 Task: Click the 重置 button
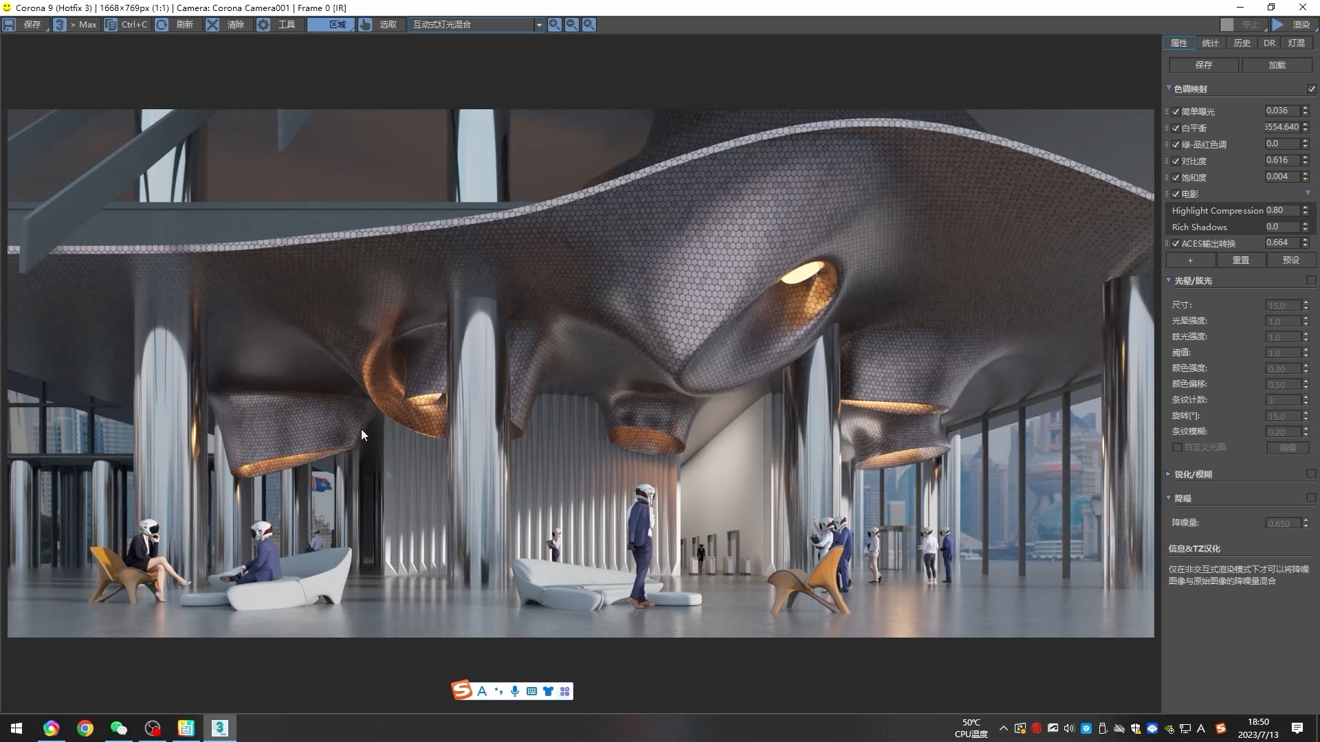[x=1240, y=260]
